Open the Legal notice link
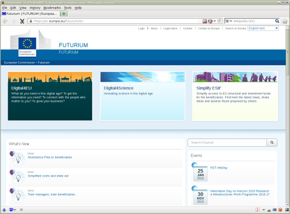This screenshot has width=290, height=214. point(170,29)
